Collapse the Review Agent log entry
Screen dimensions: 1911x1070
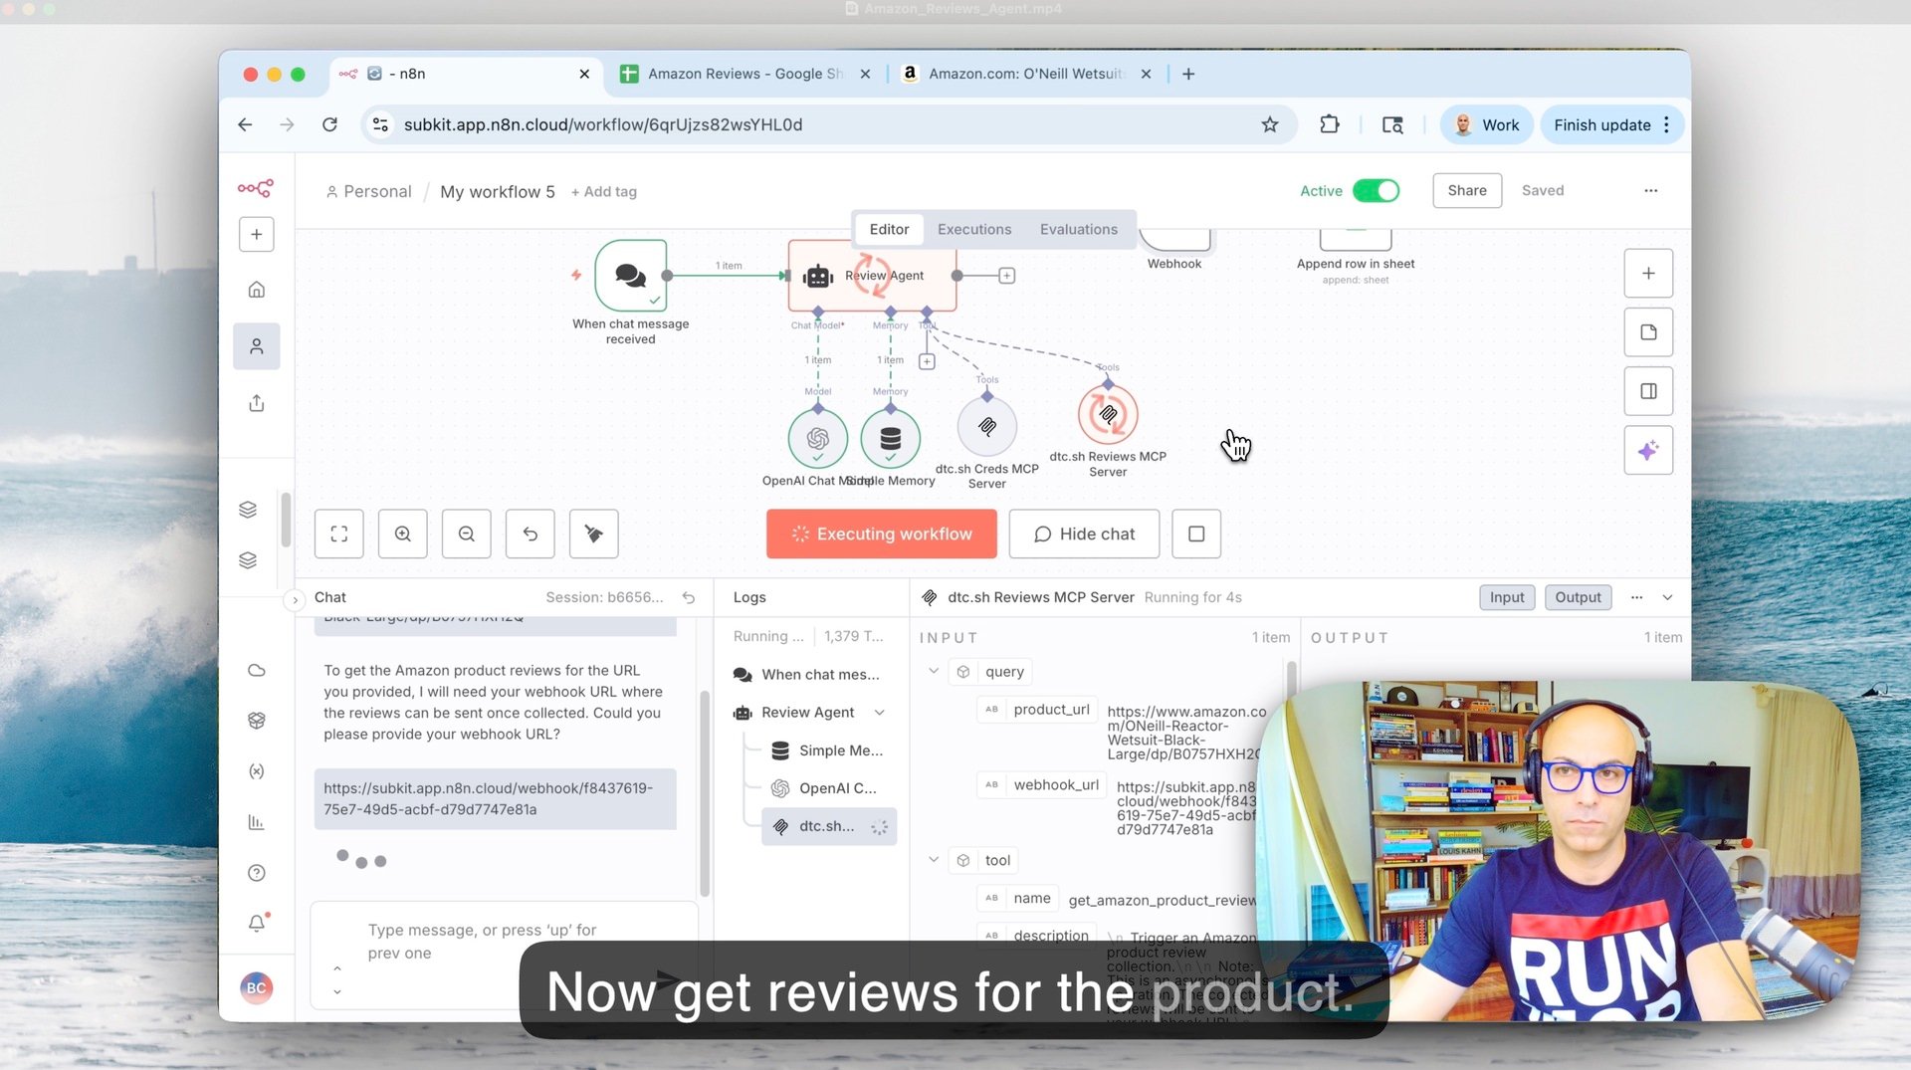[879, 712]
